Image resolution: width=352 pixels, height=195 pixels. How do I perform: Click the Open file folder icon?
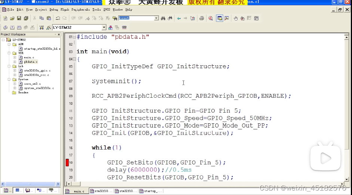pos(12,18)
